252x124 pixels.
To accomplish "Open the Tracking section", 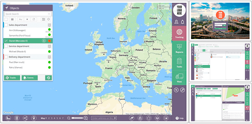I will [179, 33].
